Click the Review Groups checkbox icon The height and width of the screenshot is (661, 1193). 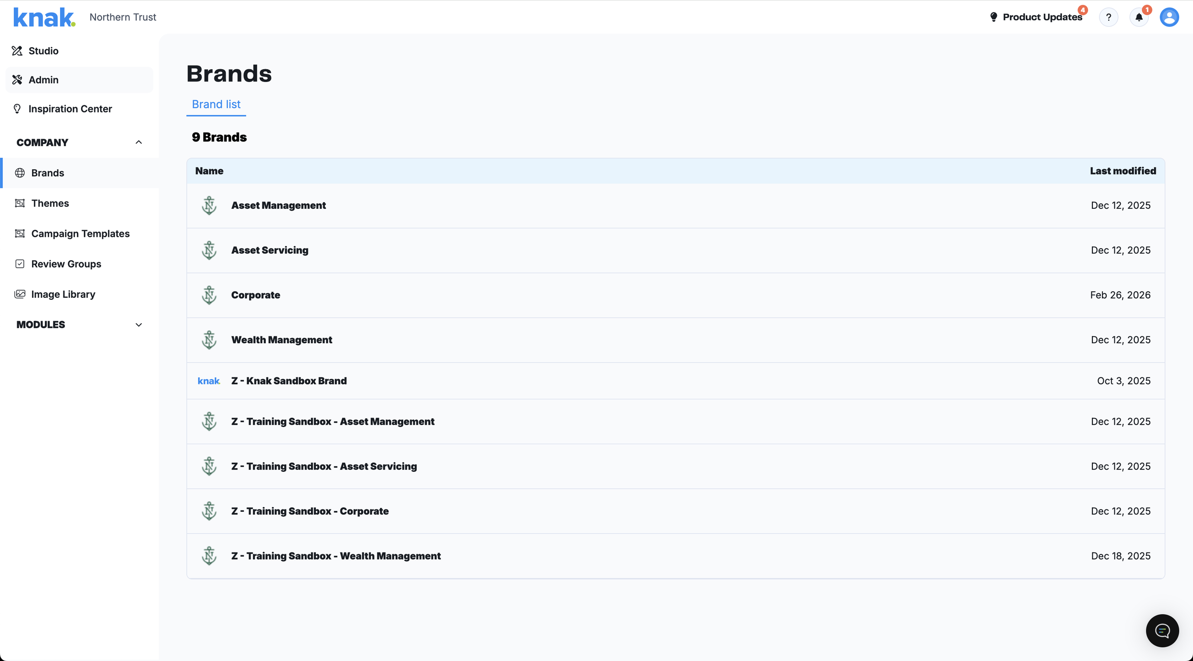20,264
